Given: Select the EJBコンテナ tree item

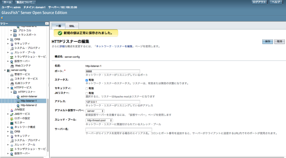Looking at the screenshot, I should [23, 83].
